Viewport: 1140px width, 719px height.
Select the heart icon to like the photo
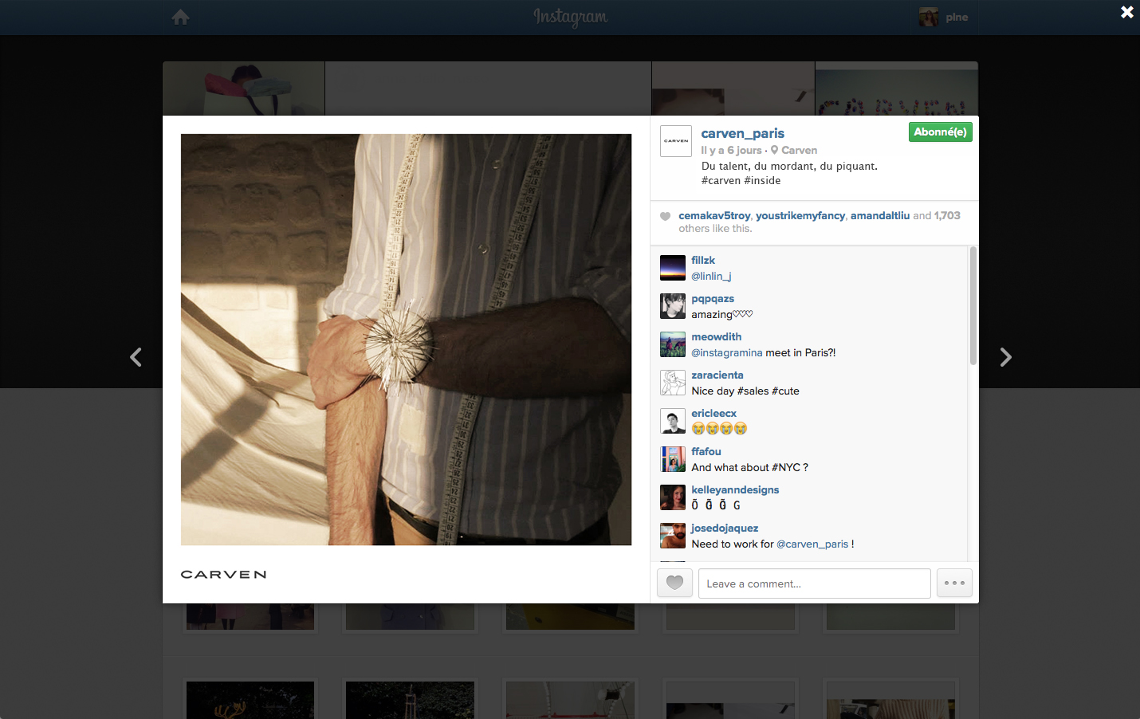674,583
